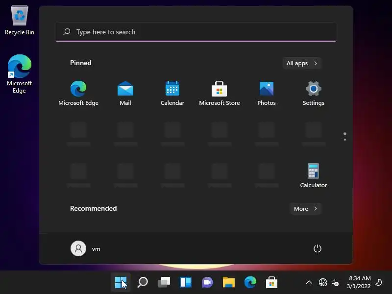Open Settings from the Start menu
392x294 pixels.
pos(313,93)
